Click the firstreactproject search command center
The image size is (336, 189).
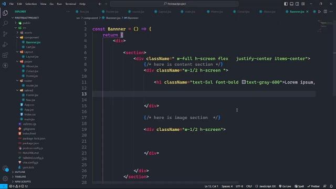coord(174,4)
